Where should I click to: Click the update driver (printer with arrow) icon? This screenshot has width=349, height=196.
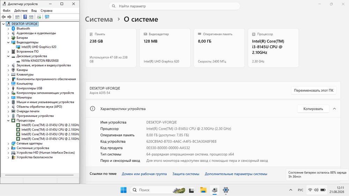(x=39, y=17)
